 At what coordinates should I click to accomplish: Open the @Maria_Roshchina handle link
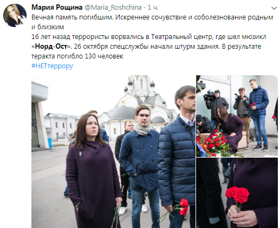pos(113,8)
